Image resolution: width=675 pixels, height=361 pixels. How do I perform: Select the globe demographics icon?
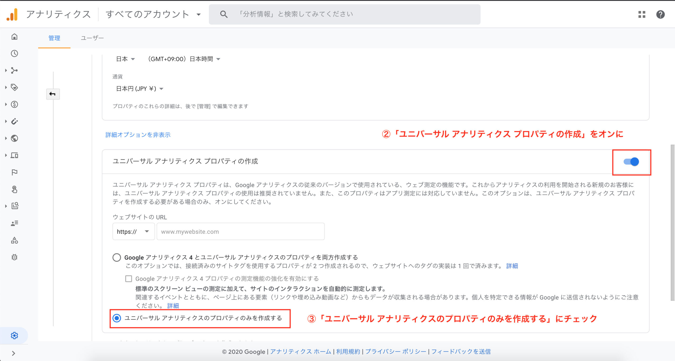(x=15, y=138)
